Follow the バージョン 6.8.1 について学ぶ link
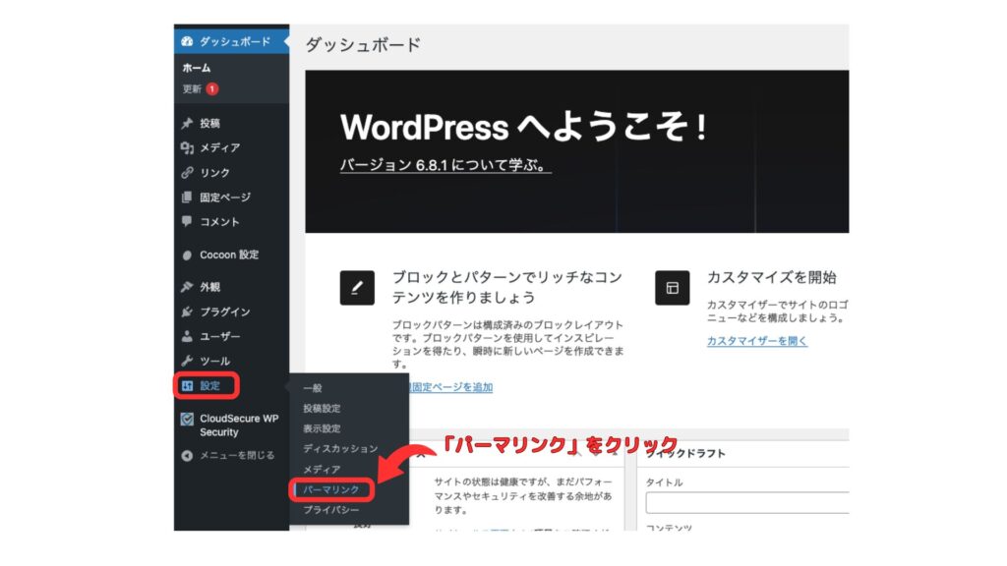The image size is (1007, 566). tap(445, 165)
